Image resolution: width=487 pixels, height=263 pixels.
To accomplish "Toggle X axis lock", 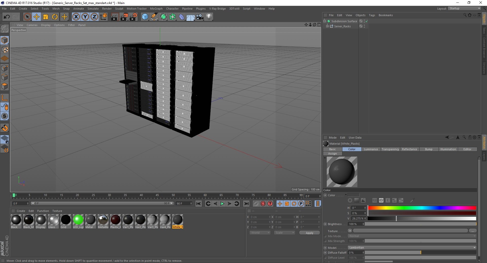I will [x=76, y=17].
